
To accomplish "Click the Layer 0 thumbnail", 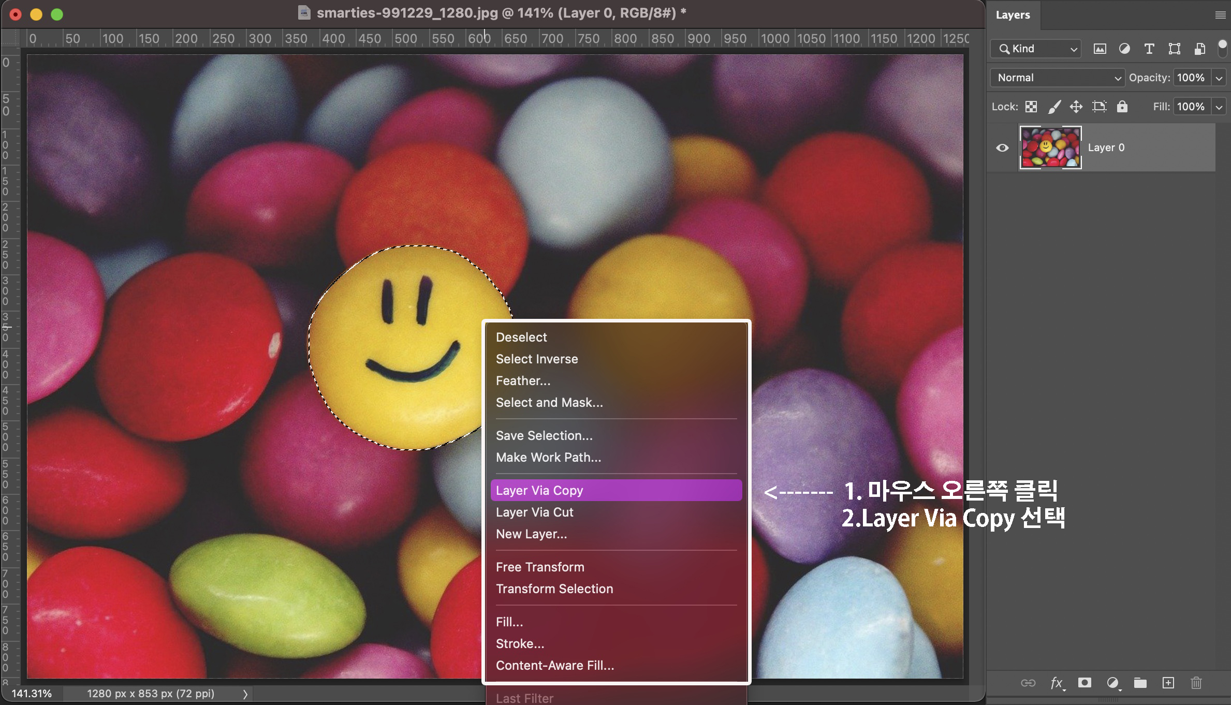I will [x=1050, y=148].
